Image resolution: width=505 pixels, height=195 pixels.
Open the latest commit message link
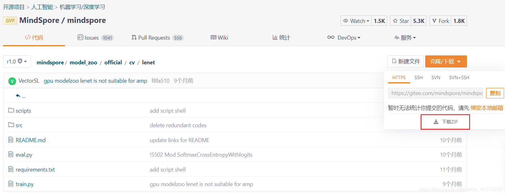[96, 81]
